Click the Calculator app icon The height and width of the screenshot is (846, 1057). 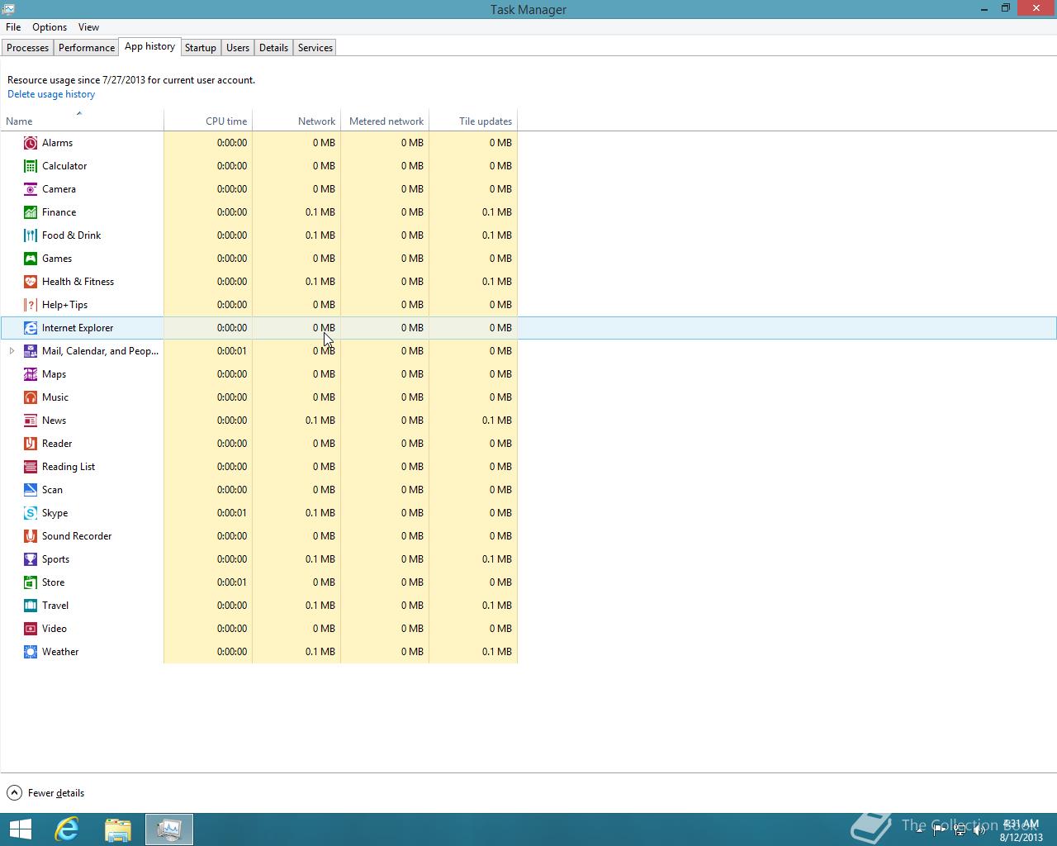tap(31, 166)
